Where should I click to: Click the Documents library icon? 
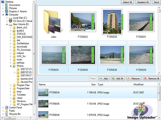pyautogui.click(x=7, y=5)
